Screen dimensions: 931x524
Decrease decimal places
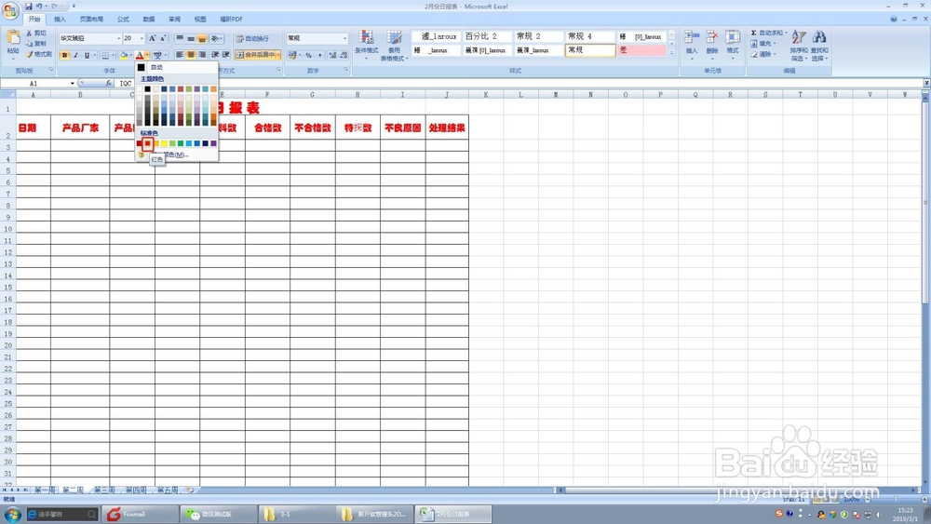(x=344, y=55)
